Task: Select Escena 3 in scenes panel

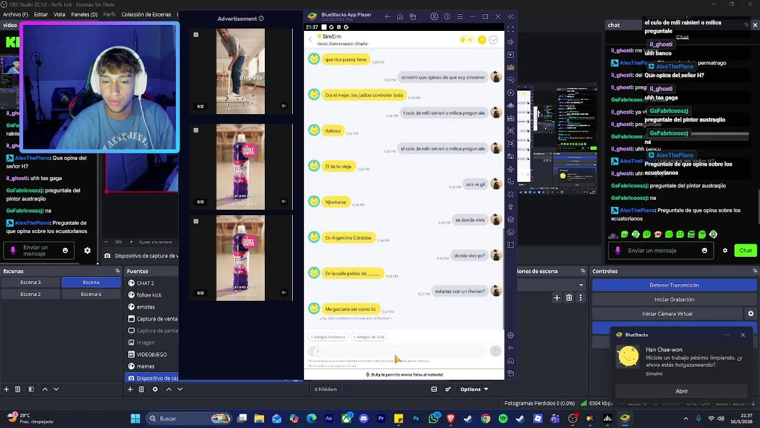Action: click(x=31, y=282)
